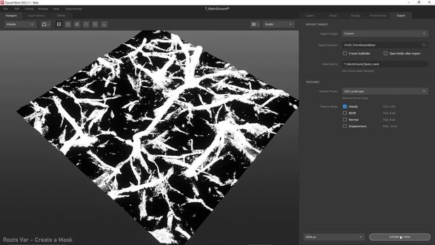Click the TGA format label beside Albedo
This screenshot has width=435, height=245.
pos(389,106)
